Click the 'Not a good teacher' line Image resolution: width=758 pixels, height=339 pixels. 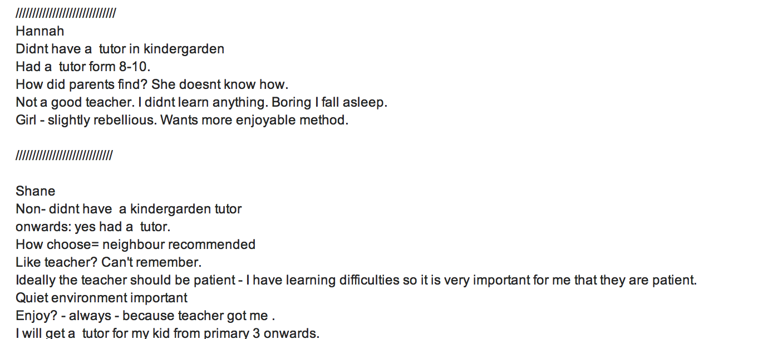[201, 102]
